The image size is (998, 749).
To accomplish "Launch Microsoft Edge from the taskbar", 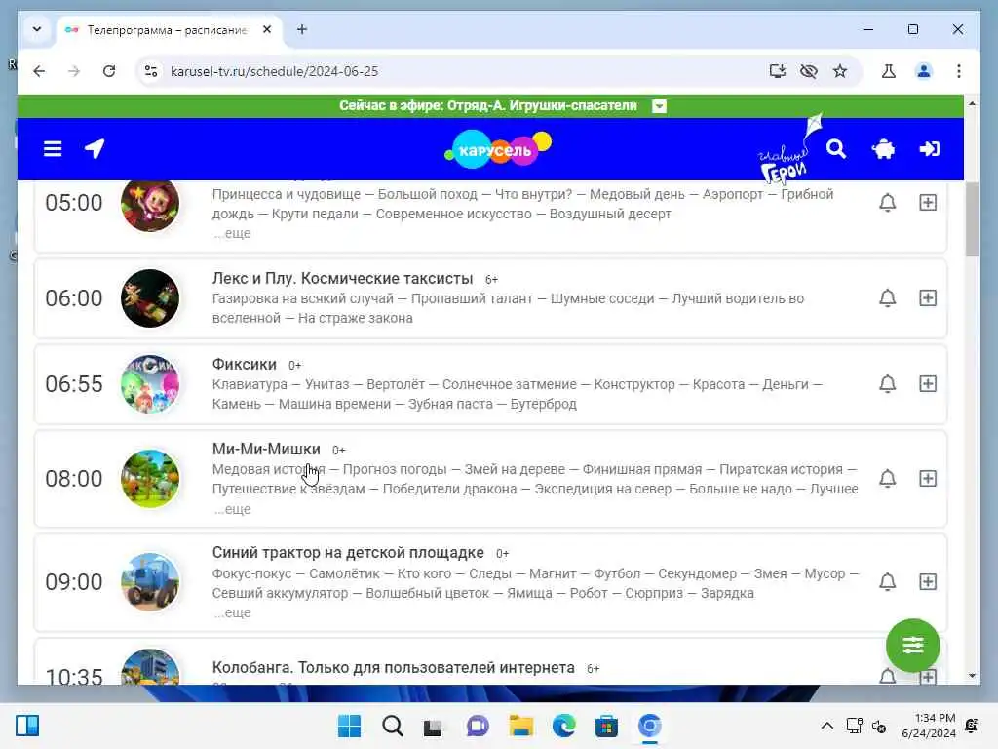I will tap(564, 726).
